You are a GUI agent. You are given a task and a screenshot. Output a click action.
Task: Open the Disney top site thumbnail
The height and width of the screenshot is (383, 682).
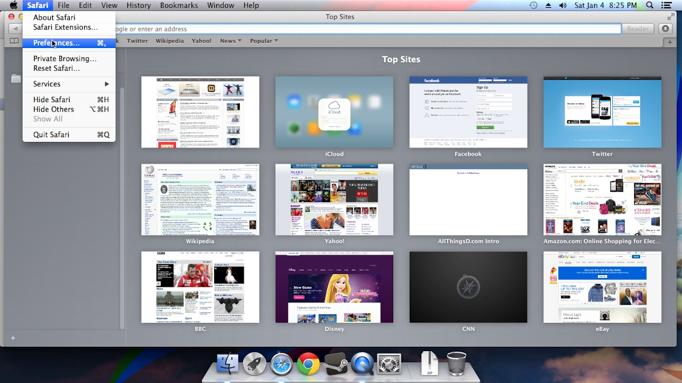(x=334, y=287)
